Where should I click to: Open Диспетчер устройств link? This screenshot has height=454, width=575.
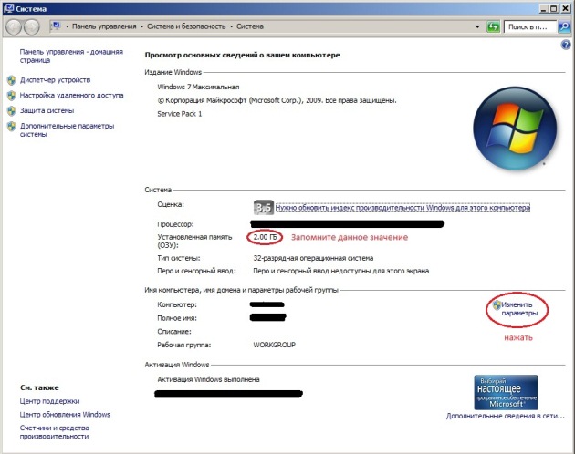click(55, 80)
